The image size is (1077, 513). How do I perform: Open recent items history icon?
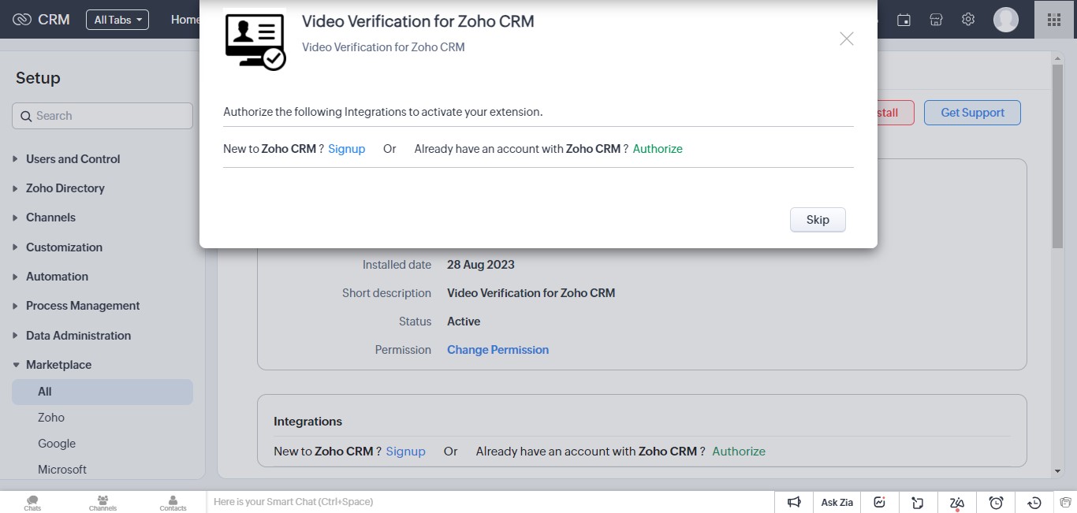pos(1034,502)
